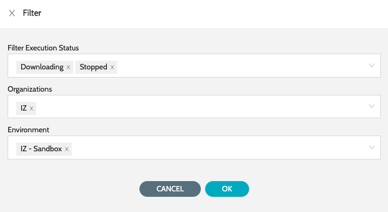388x212 pixels.
Task: Expand the Environment dropdown arrow
Action: pos(371,147)
